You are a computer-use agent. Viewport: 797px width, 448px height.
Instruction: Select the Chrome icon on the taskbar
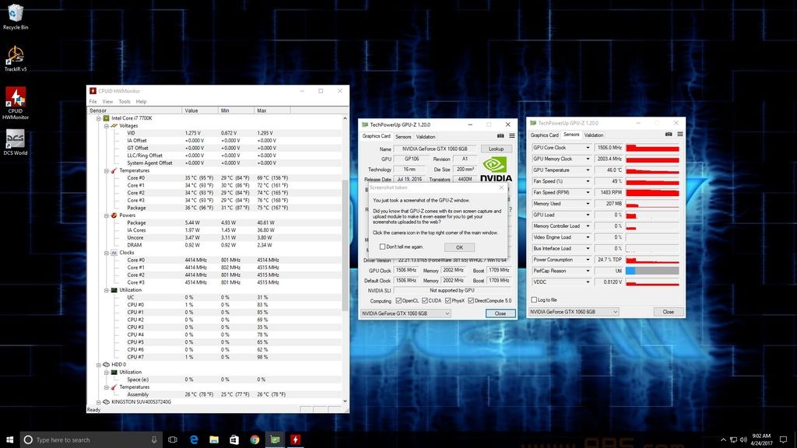(x=255, y=439)
